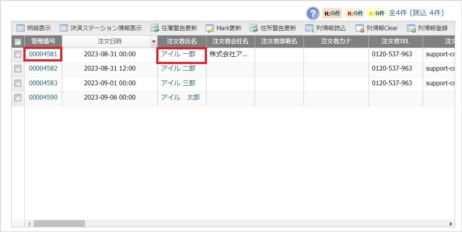The width and height of the screenshot is (462, 232).
Task: Sort by 注文者会社名 column header
Action: [x=230, y=42]
